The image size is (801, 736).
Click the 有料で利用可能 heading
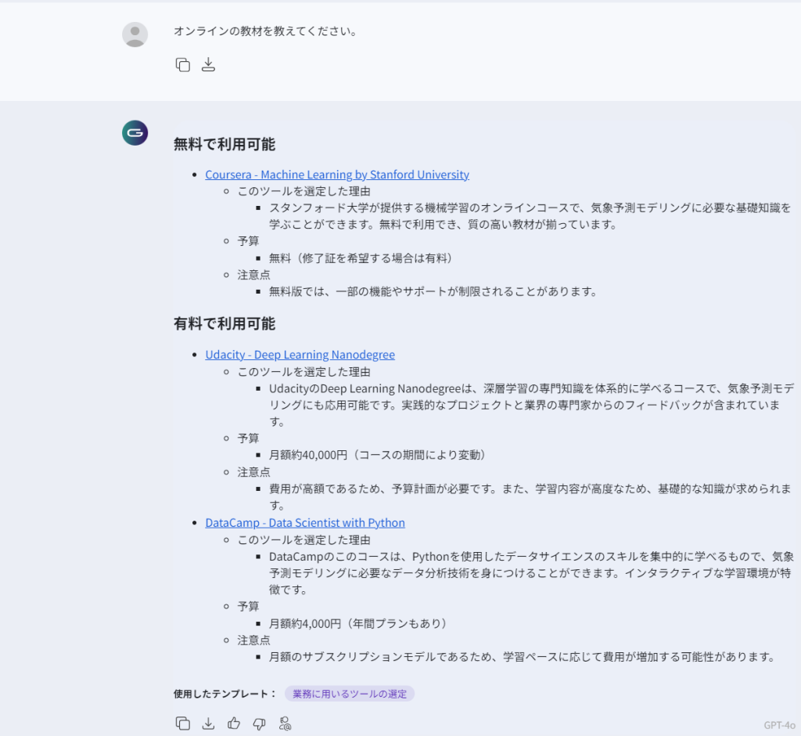click(224, 323)
